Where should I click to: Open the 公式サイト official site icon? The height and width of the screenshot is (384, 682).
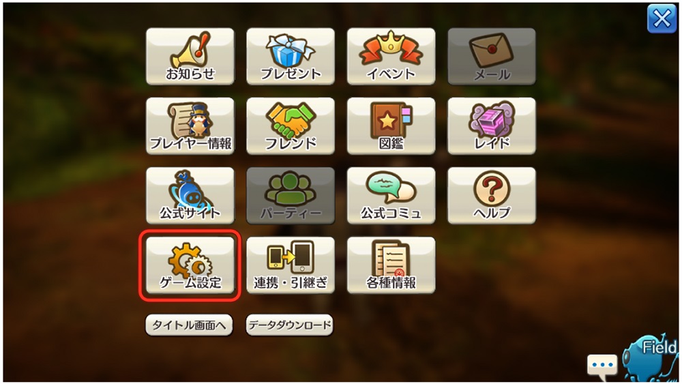(x=190, y=195)
